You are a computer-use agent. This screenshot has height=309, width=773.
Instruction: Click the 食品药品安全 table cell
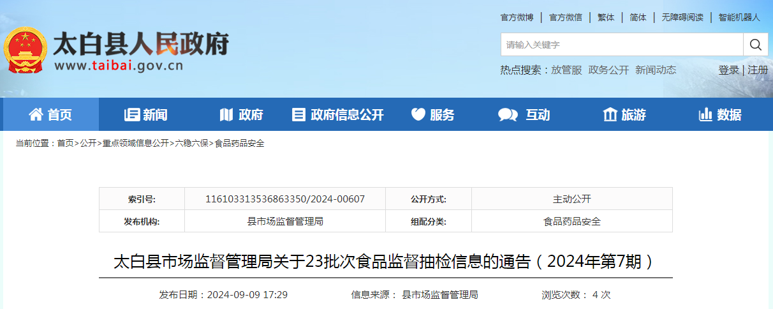click(x=572, y=222)
